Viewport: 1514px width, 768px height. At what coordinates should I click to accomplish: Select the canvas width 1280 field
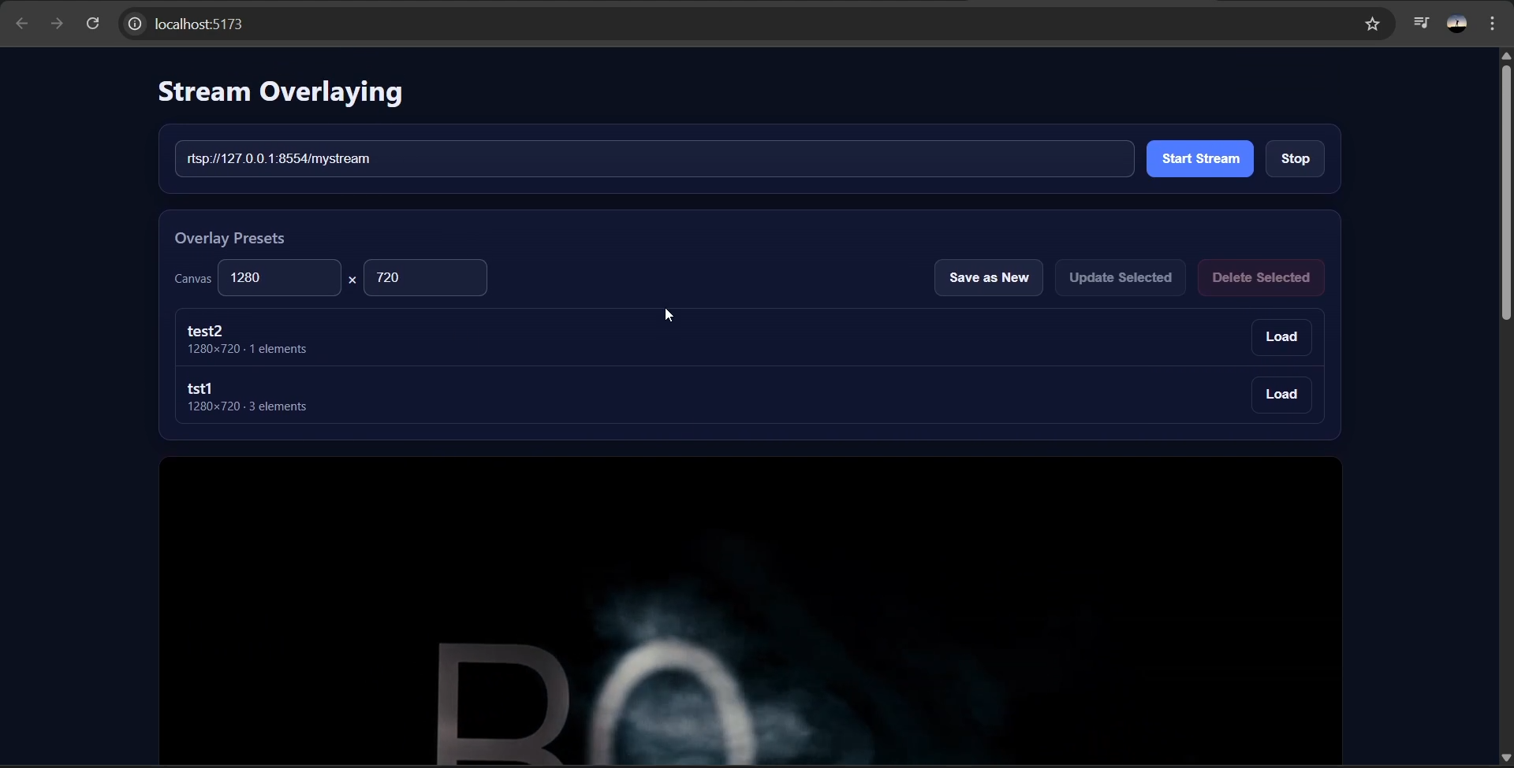[x=280, y=277]
